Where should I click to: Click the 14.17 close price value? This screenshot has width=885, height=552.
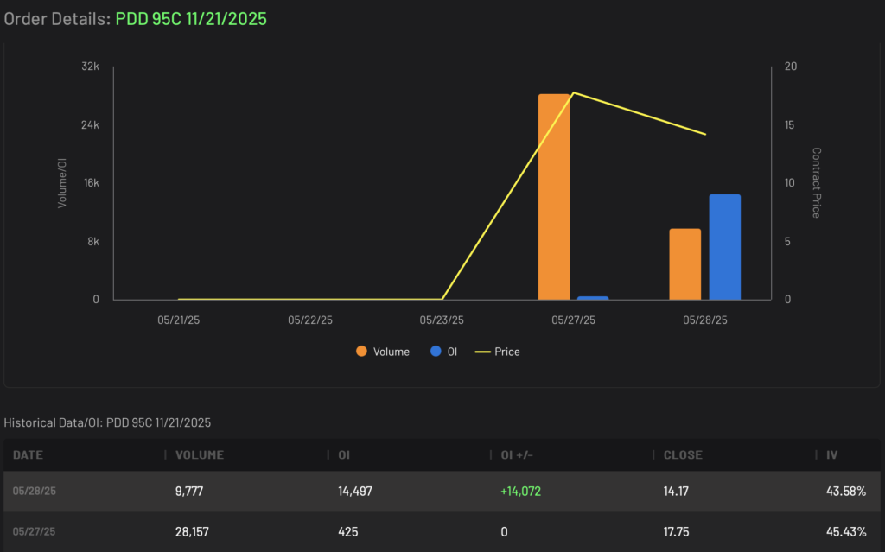(x=676, y=491)
